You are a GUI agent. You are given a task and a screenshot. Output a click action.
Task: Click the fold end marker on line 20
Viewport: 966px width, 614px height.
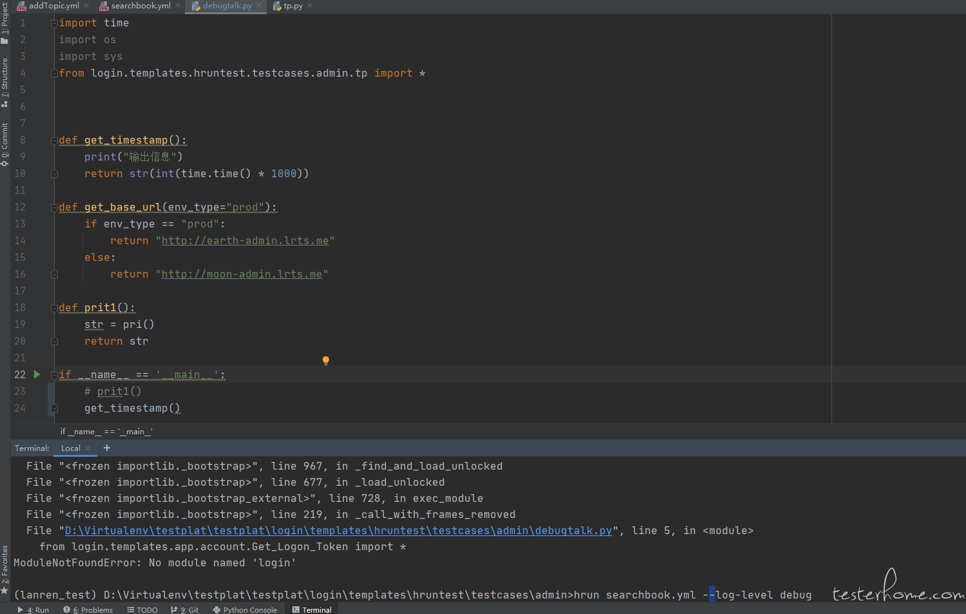pyautogui.click(x=54, y=341)
